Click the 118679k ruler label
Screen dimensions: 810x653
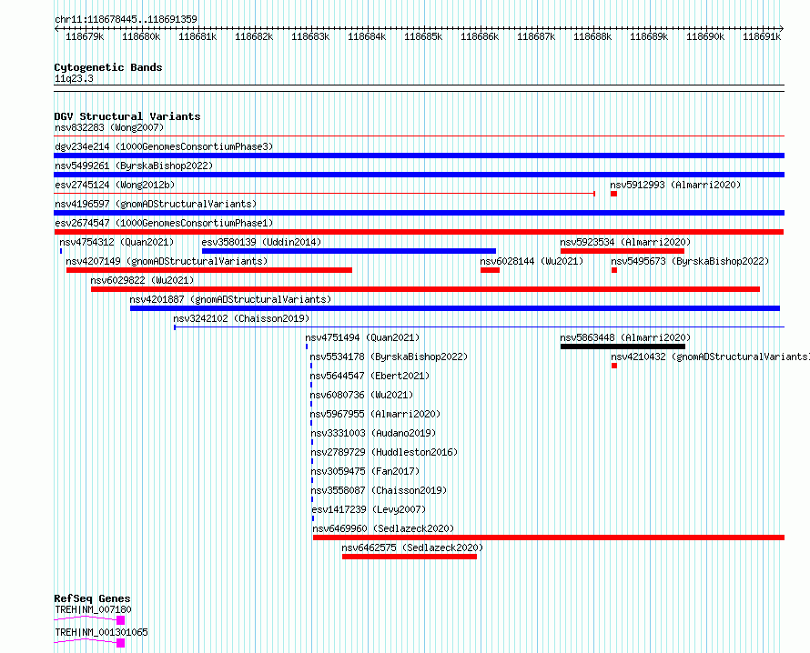(85, 37)
